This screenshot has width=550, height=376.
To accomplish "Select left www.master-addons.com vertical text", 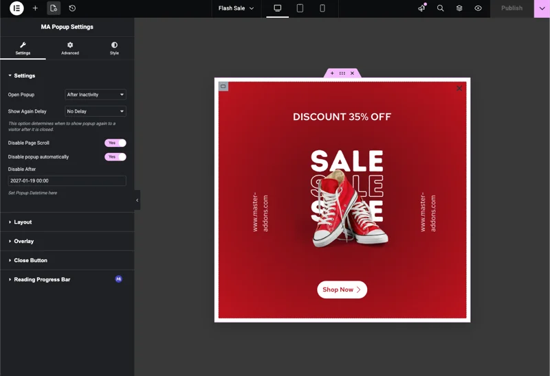I will [261, 212].
